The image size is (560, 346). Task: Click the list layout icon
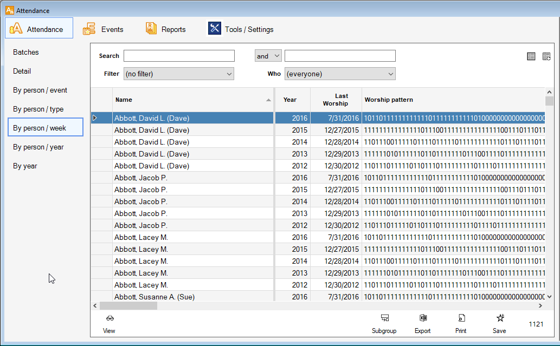click(x=531, y=56)
